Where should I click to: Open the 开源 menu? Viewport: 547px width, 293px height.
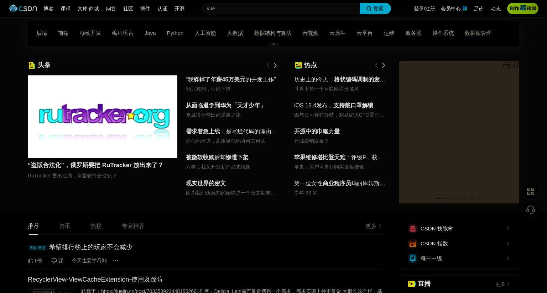[179, 9]
